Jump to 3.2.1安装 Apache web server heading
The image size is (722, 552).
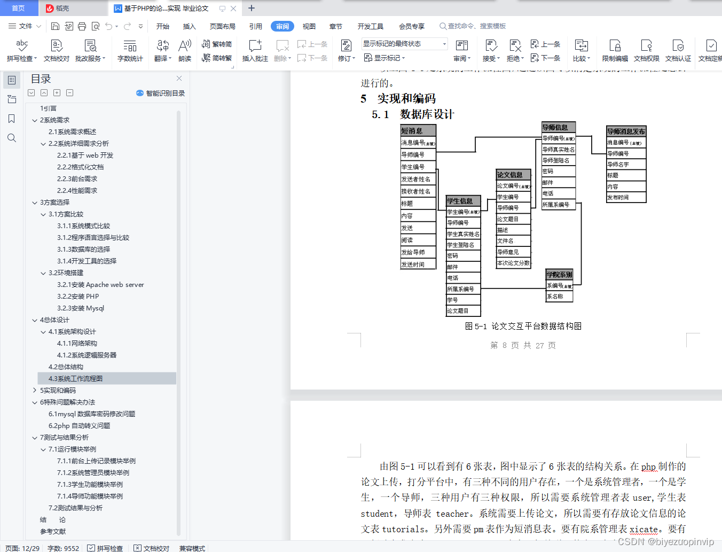click(100, 285)
